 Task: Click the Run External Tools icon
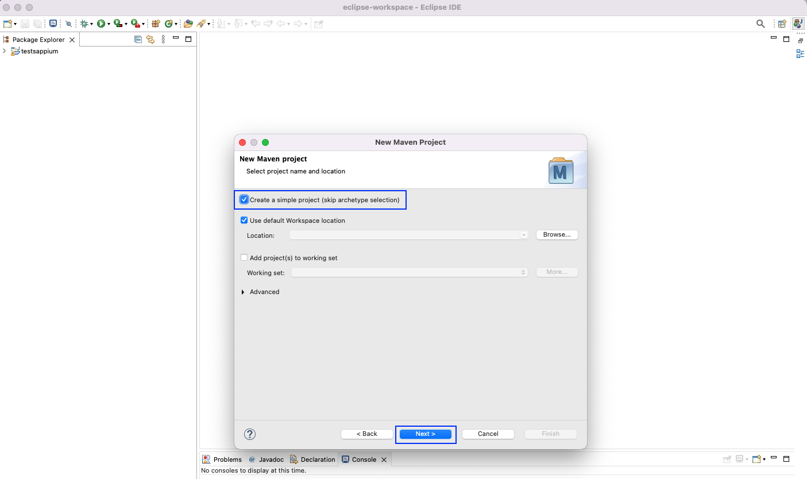pos(134,24)
